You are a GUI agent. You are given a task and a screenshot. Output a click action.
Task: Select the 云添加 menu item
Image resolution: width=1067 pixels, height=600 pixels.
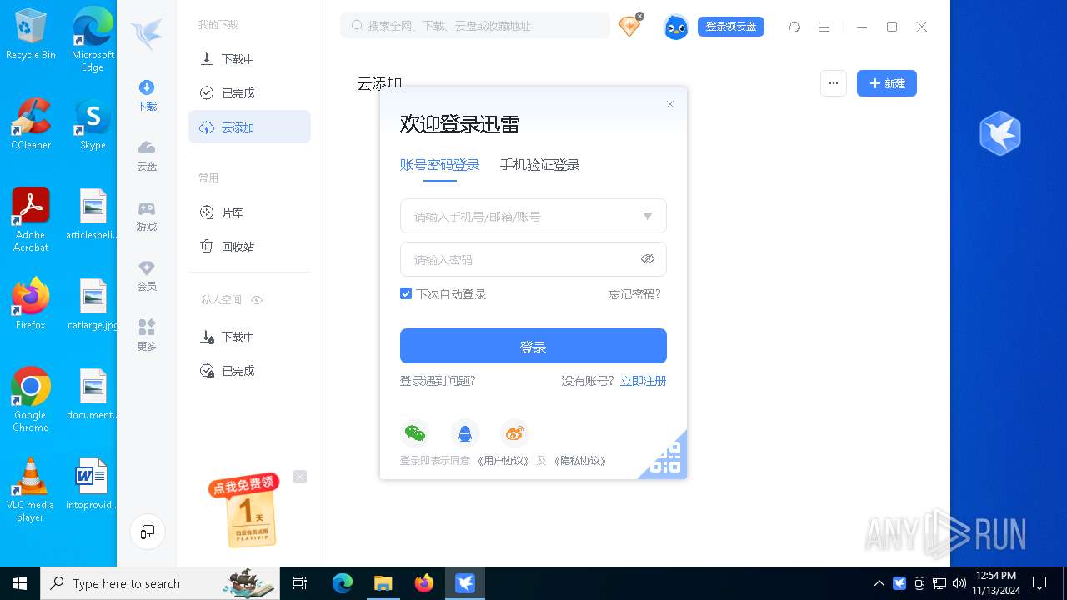[249, 127]
